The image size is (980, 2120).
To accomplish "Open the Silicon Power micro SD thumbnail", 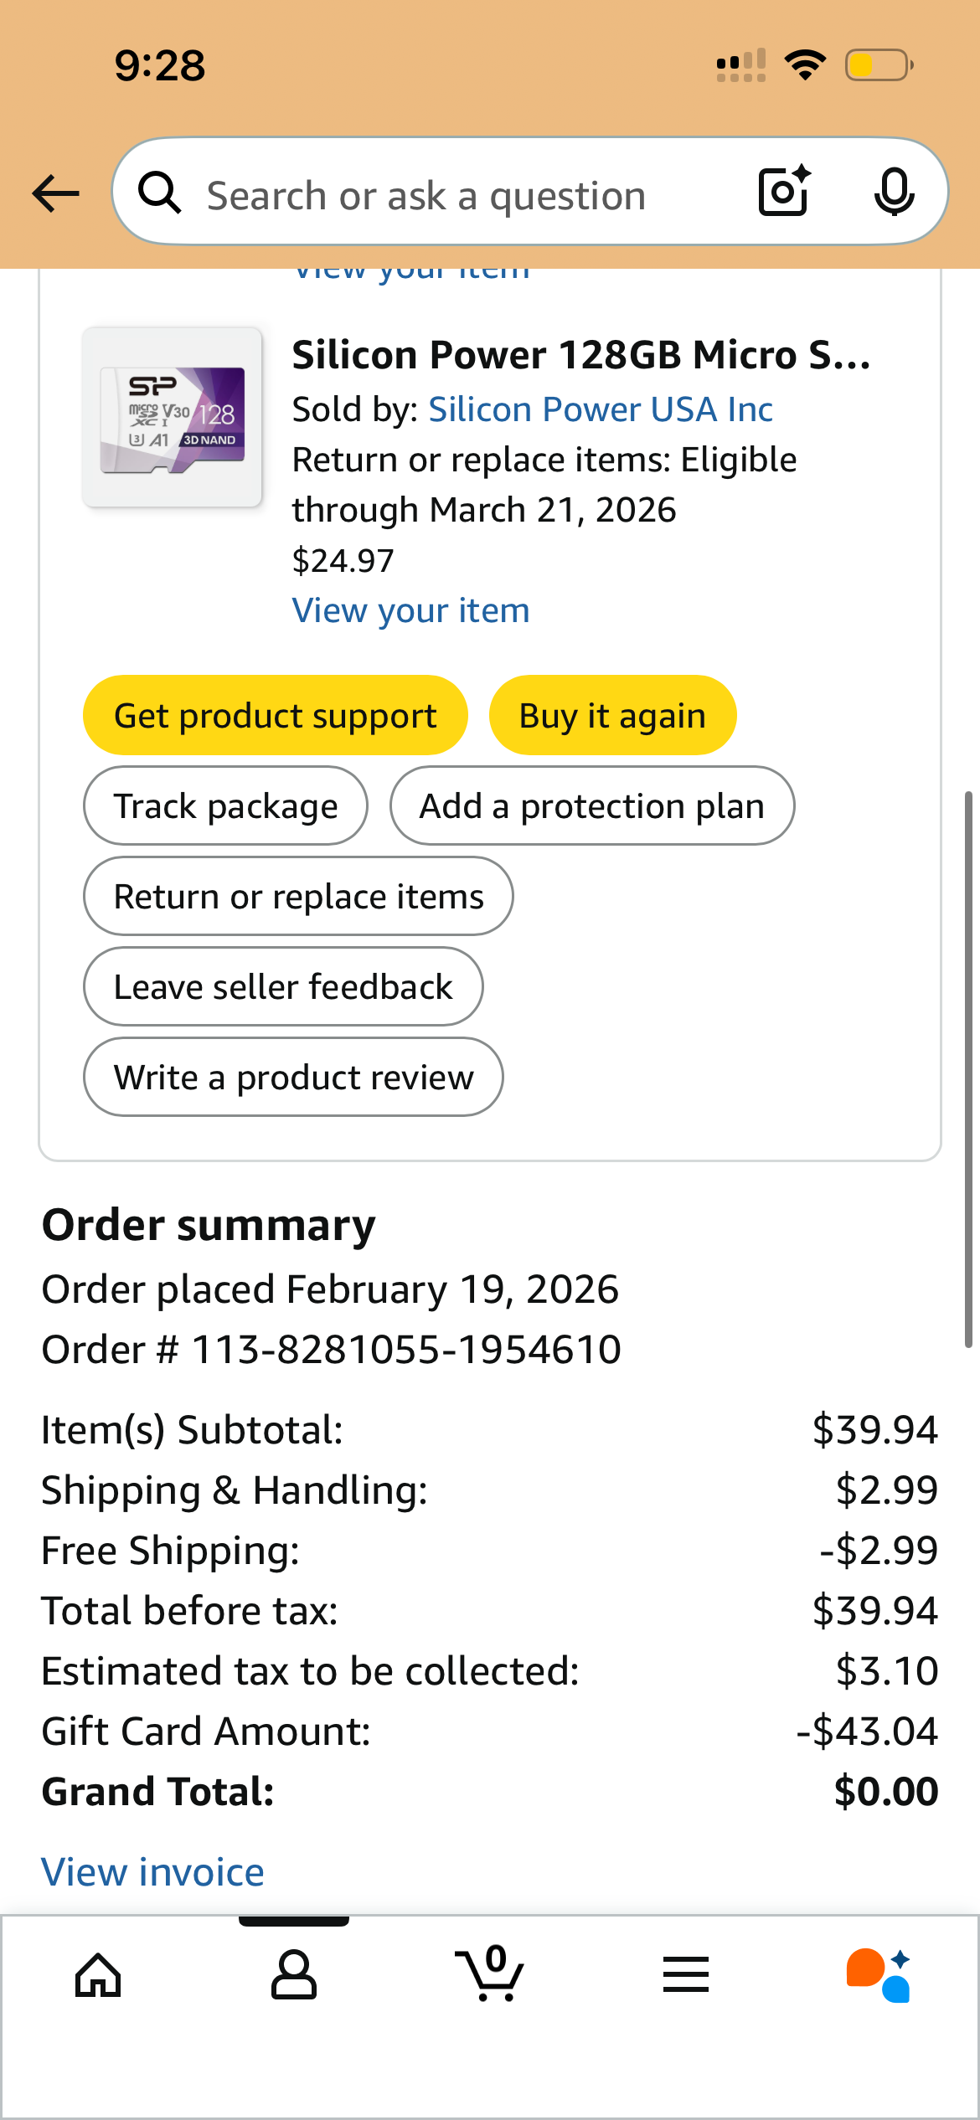I will 173,417.
